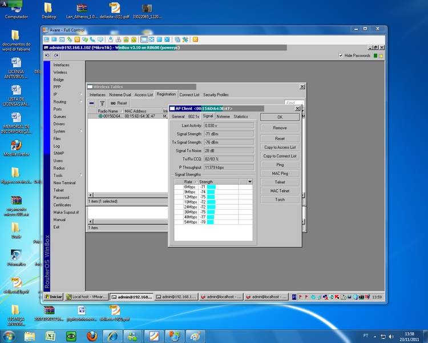Open the Mozilla Firefox desktop shortcut
Image resolution: width=428 pixels, height=343 pixels.
coord(17,146)
